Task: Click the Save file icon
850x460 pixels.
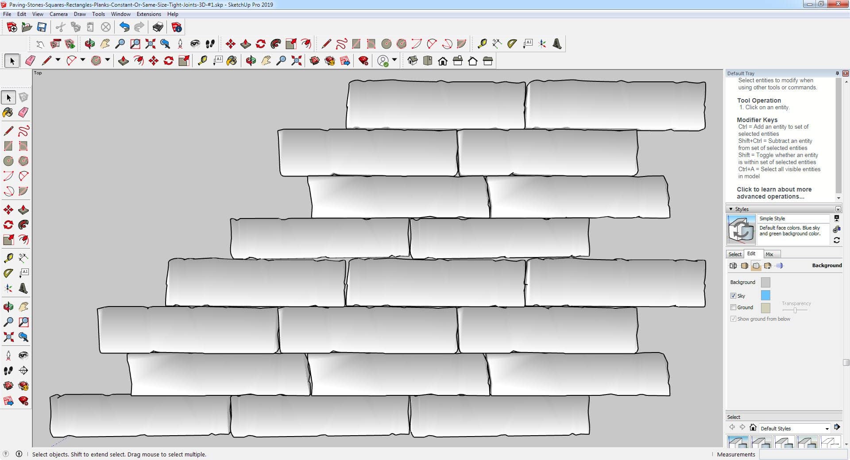Action: point(42,27)
